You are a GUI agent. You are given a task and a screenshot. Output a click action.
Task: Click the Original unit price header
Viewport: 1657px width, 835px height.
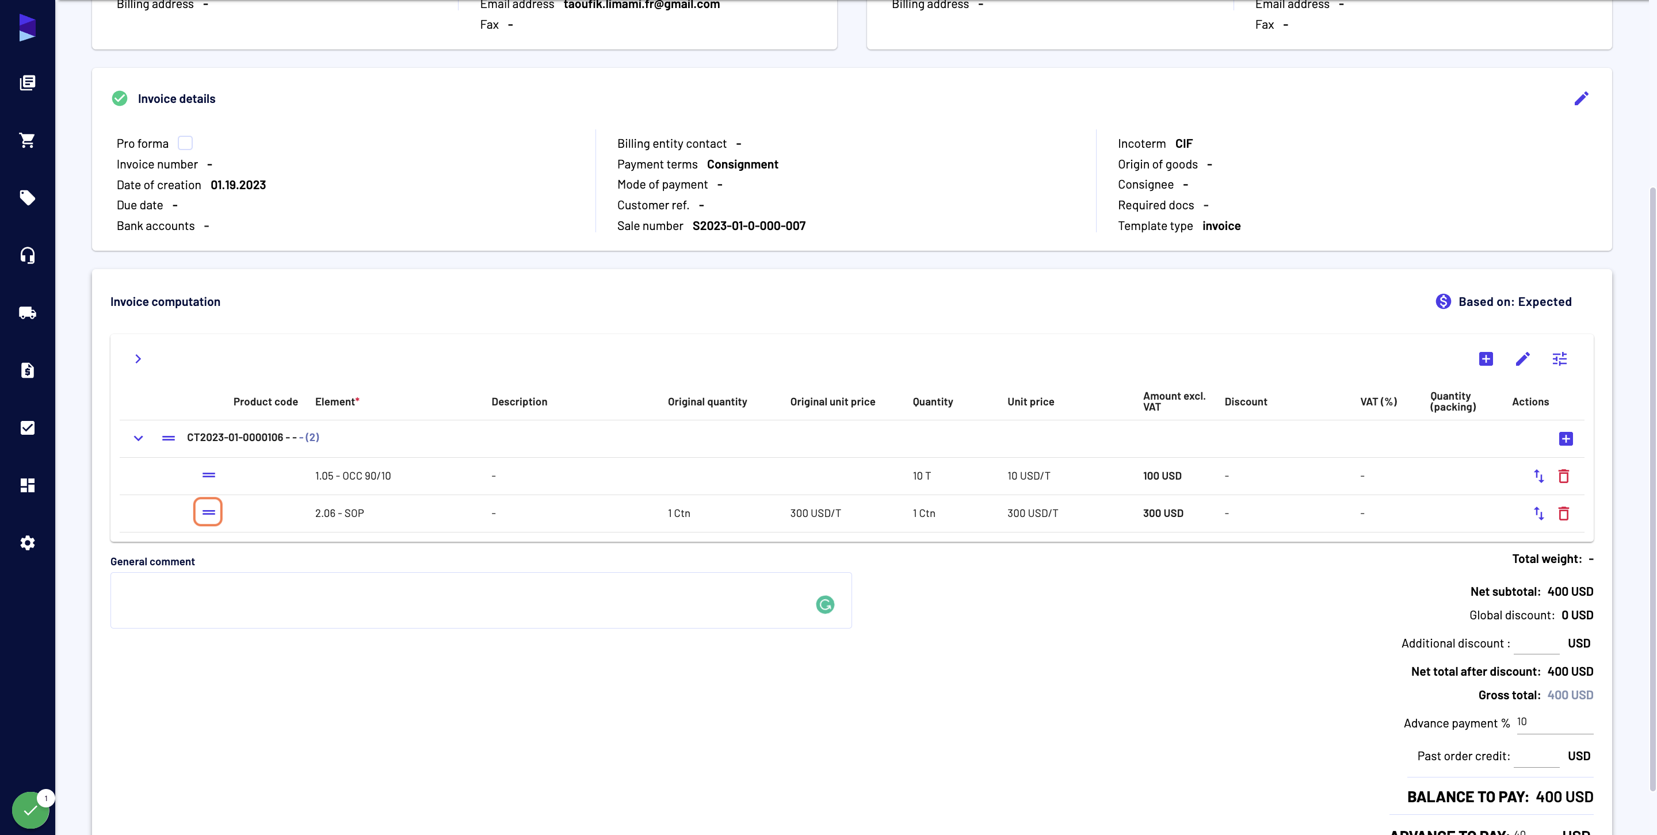833,402
